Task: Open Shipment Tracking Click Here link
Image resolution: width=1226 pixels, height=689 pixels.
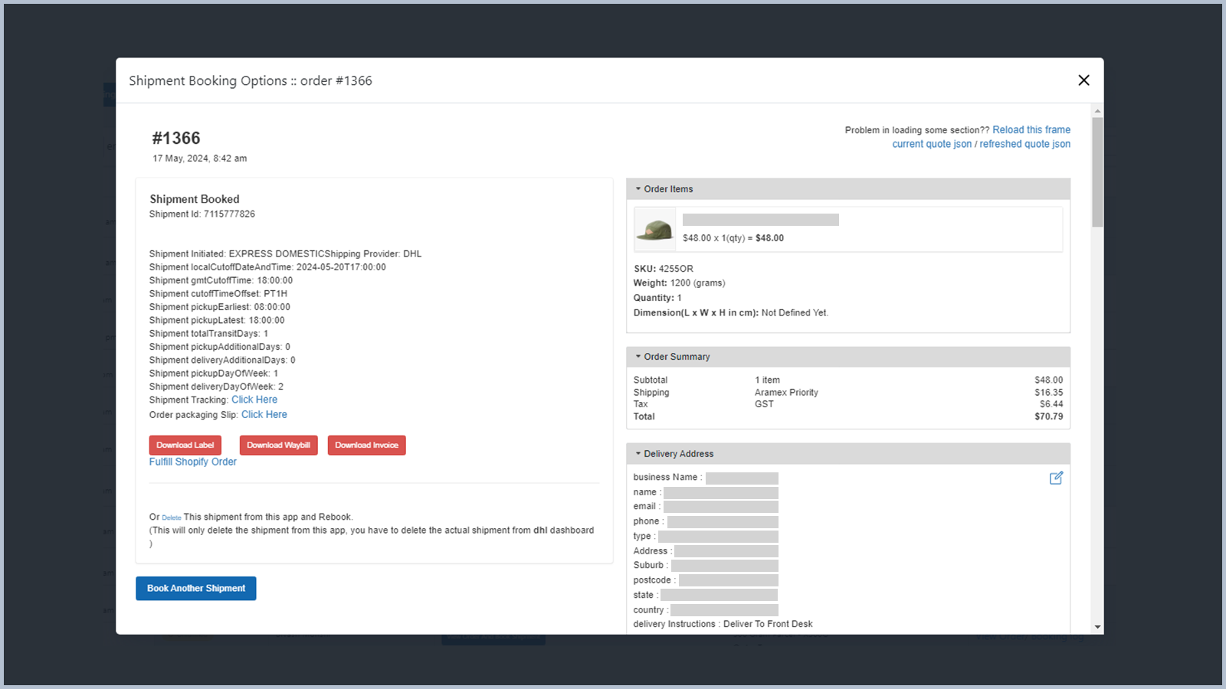Action: (x=254, y=400)
